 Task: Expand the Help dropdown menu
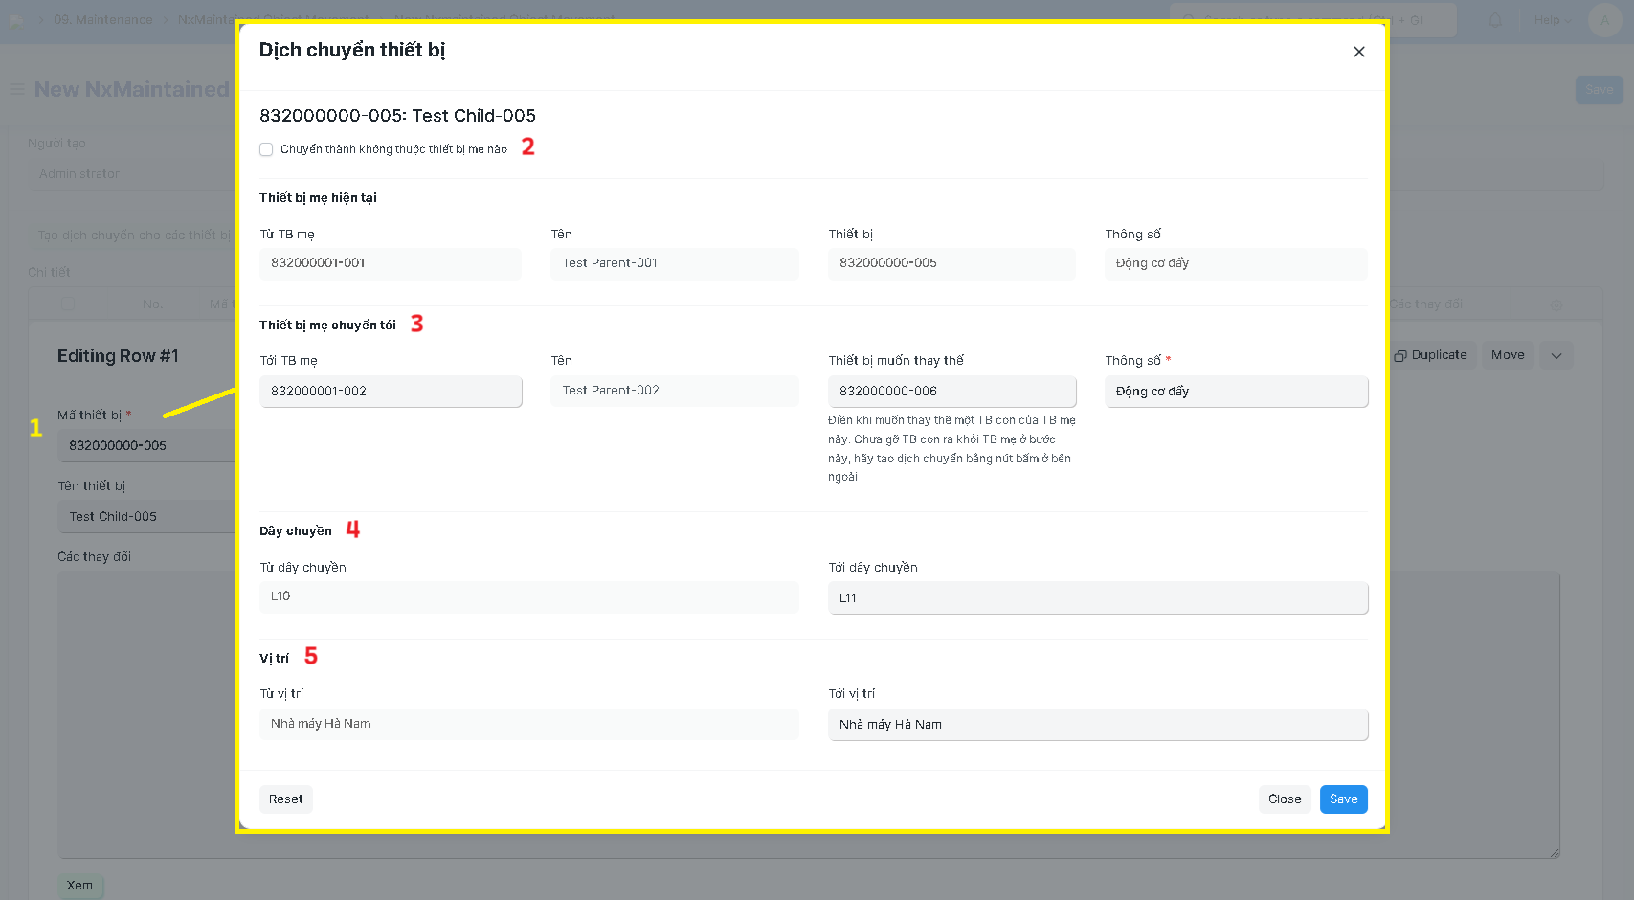click(x=1552, y=20)
